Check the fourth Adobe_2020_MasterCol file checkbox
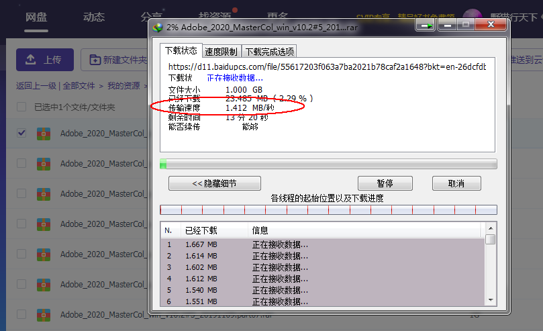The image size is (543, 331). [21, 224]
